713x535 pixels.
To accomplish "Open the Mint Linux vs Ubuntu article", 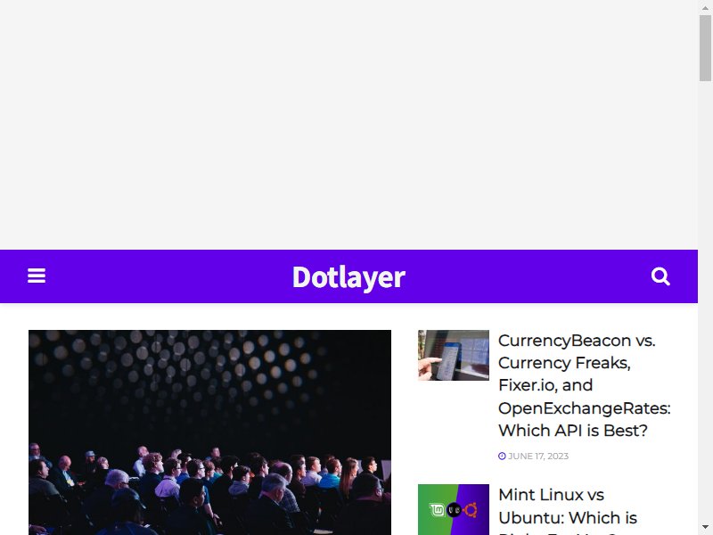I will (x=568, y=511).
